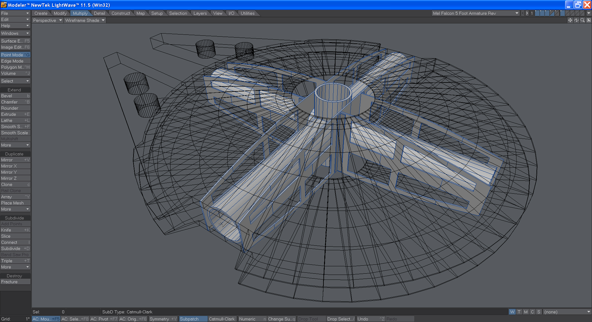This screenshot has height=322, width=592.
Task: Toggle the S selection set button
Action: (x=539, y=312)
